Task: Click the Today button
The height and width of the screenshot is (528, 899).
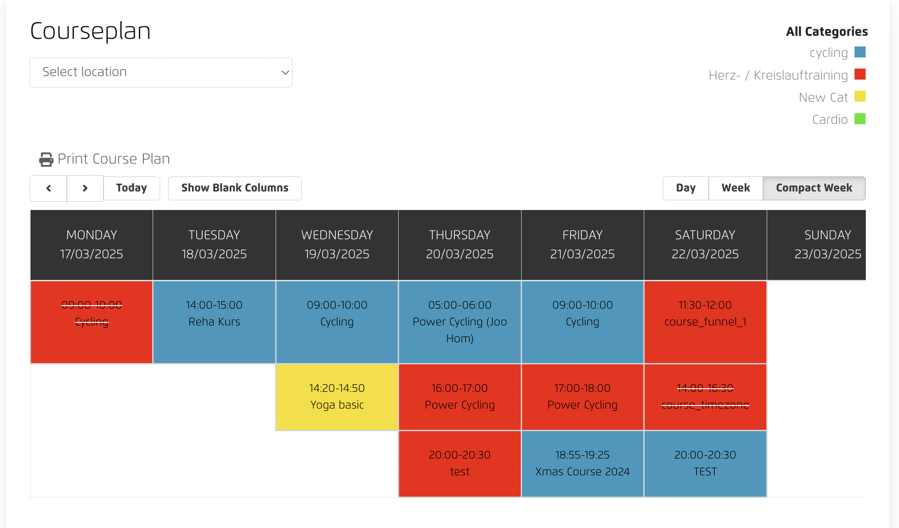Action: tap(131, 188)
